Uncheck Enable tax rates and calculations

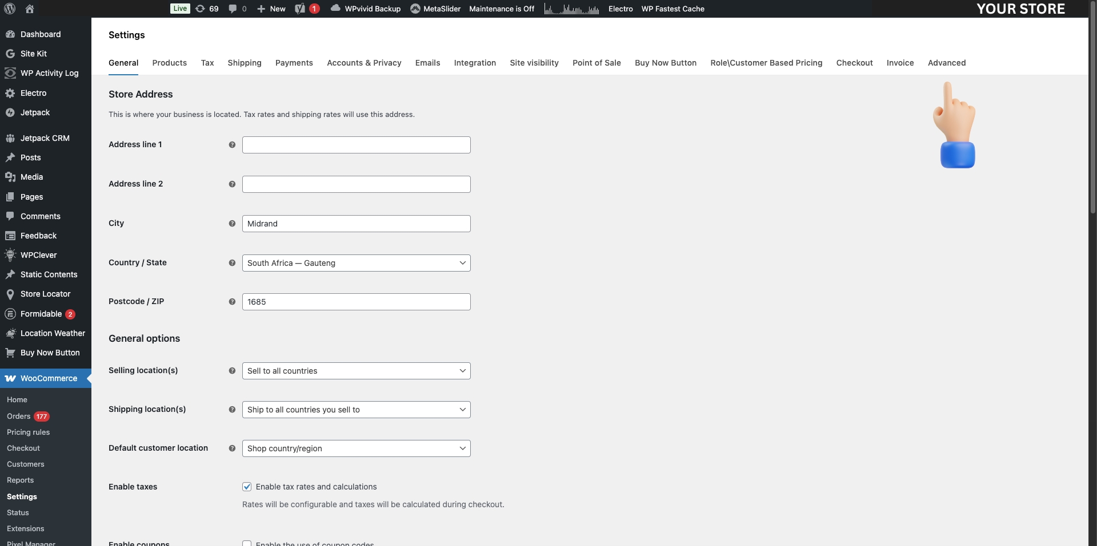click(246, 487)
